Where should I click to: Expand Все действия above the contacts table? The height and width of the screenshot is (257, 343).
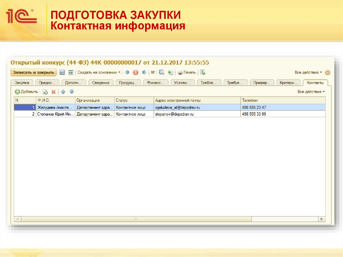311,91
